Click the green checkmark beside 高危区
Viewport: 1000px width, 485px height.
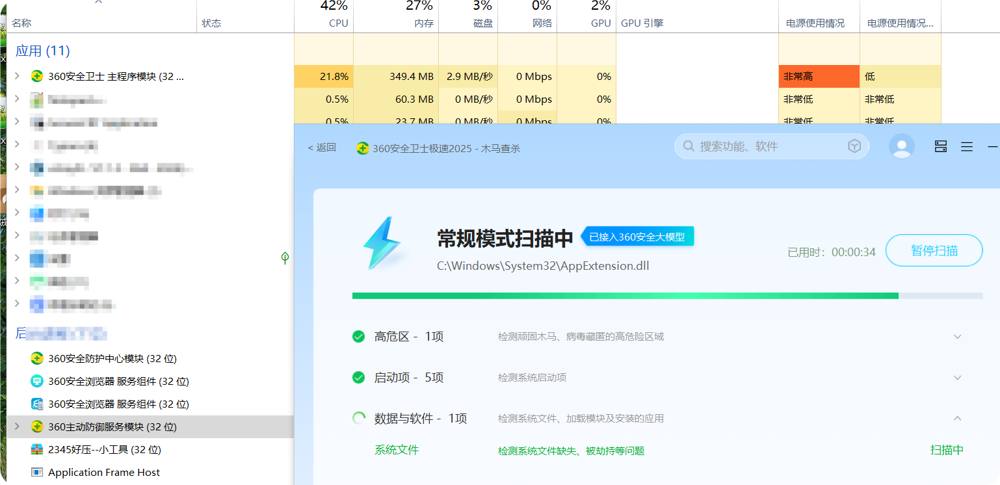pos(358,337)
